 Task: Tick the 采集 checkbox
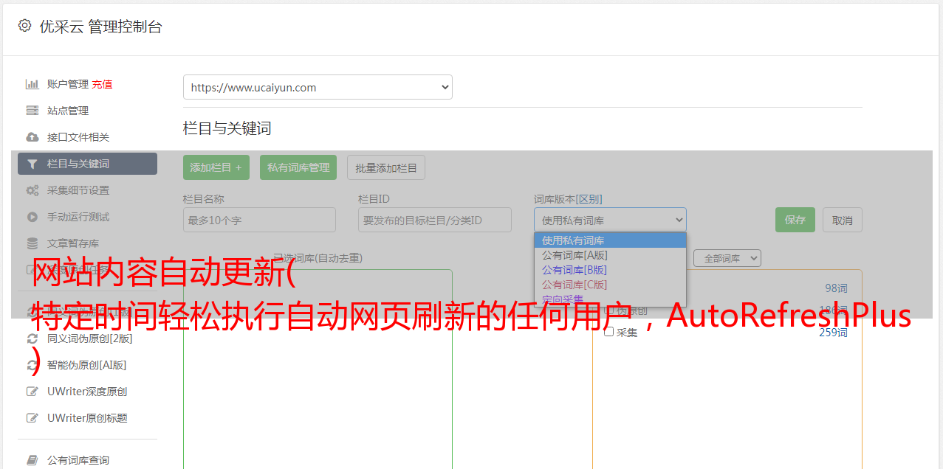coord(609,333)
